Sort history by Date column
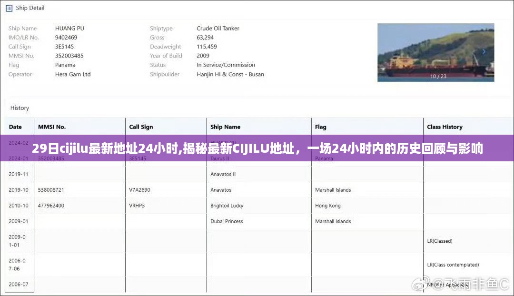 click(x=16, y=127)
